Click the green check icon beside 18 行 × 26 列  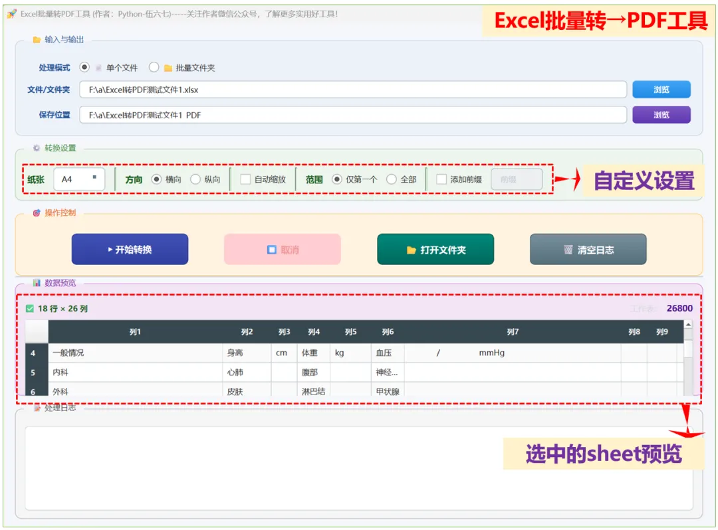[x=30, y=309]
